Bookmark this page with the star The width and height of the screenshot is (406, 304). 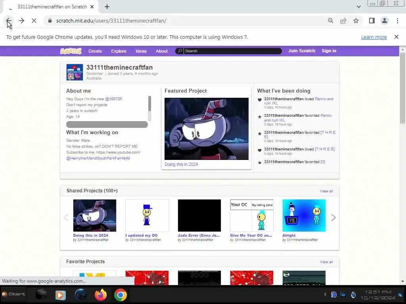pyautogui.click(x=356, y=21)
